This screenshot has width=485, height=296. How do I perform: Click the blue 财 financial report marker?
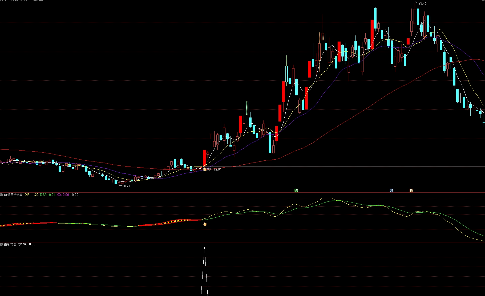[391, 190]
